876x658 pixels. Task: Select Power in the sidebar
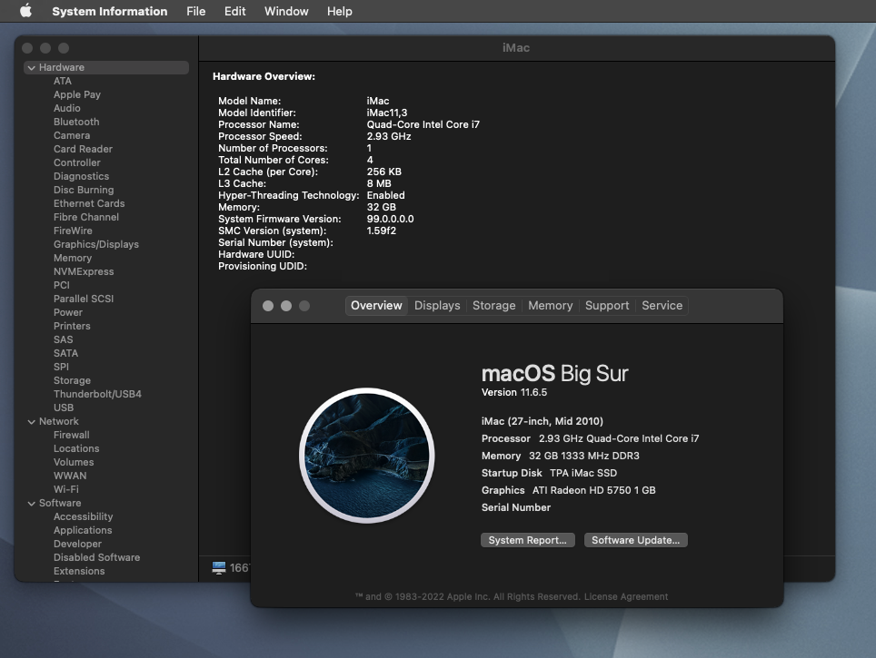click(68, 312)
